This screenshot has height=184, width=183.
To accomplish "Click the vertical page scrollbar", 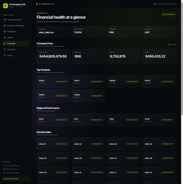I will (x=182, y=59).
